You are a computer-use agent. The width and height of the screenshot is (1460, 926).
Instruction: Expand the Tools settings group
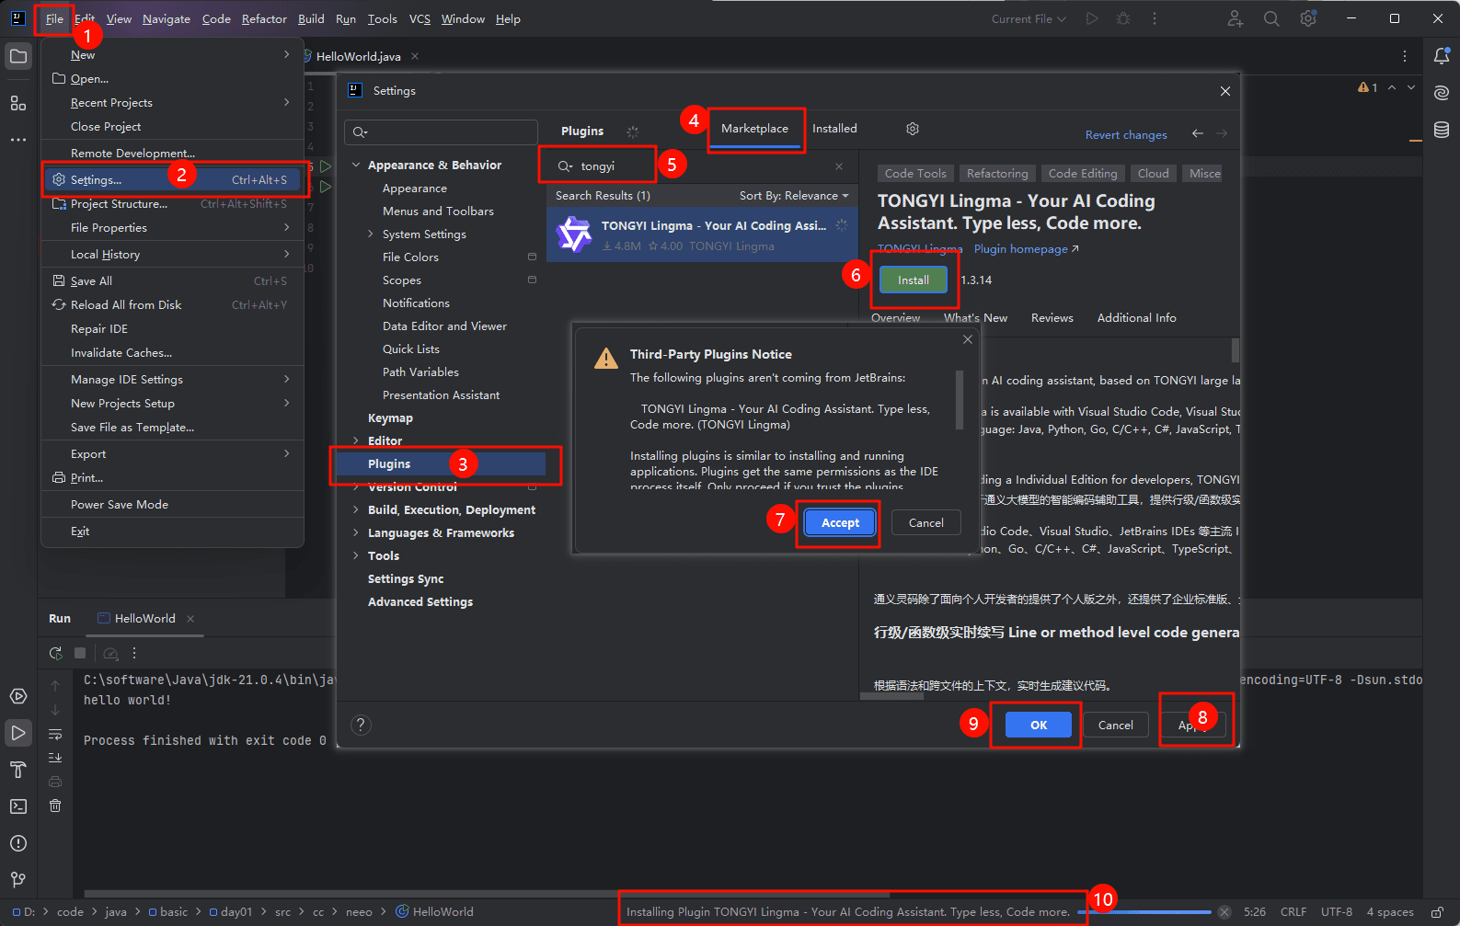tap(356, 556)
